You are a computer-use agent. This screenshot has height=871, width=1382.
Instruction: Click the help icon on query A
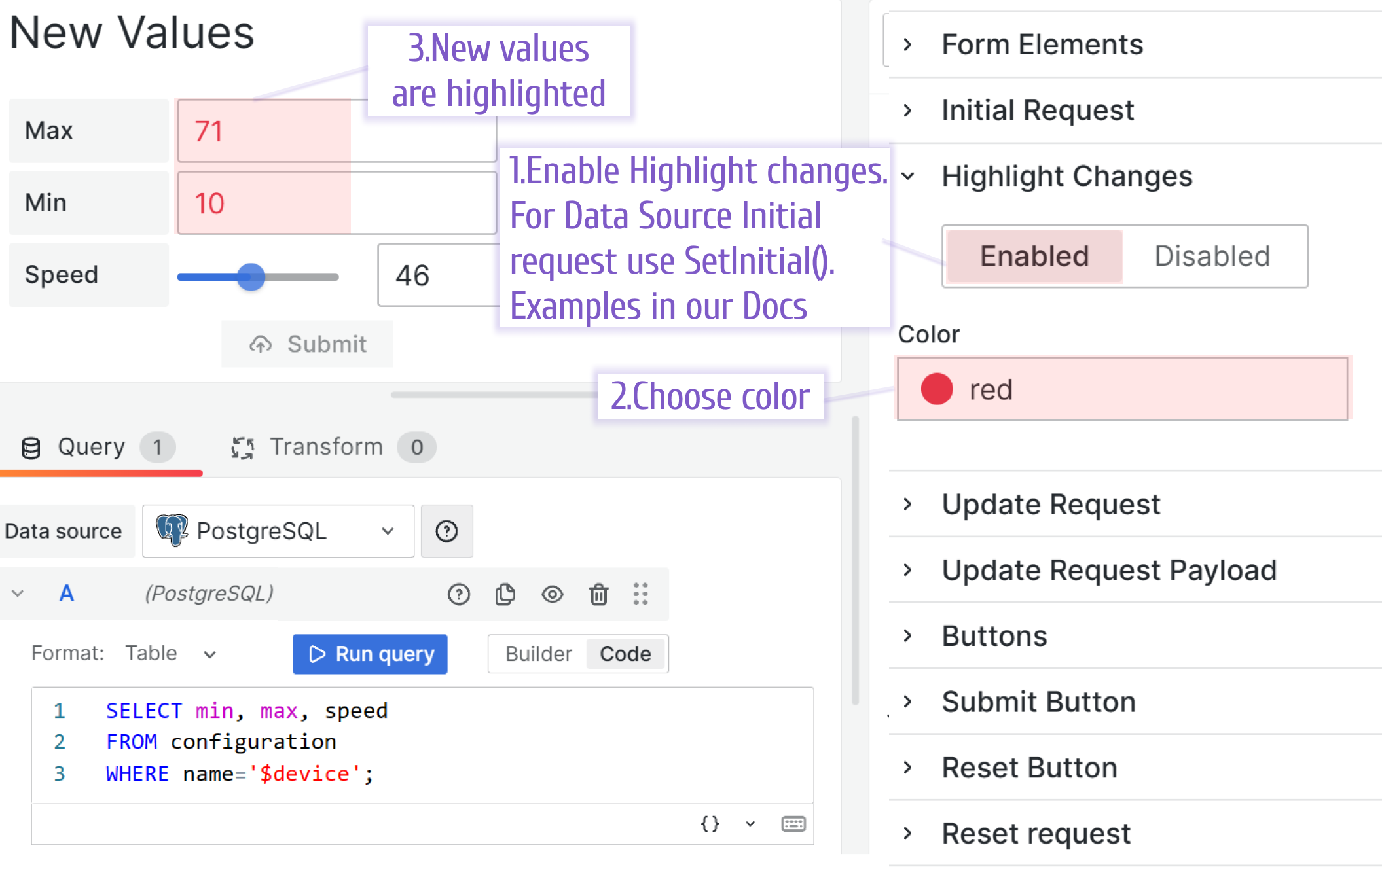coord(459,594)
